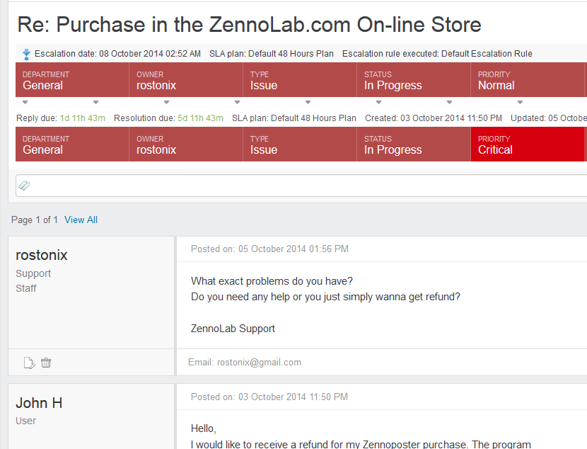Image resolution: width=587 pixels, height=449 pixels.
Task: Open the lower Type Issue field
Action: coord(300,144)
